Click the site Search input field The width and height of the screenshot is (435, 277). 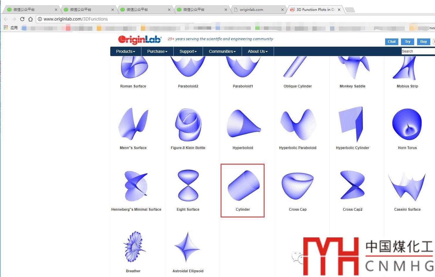point(418,51)
